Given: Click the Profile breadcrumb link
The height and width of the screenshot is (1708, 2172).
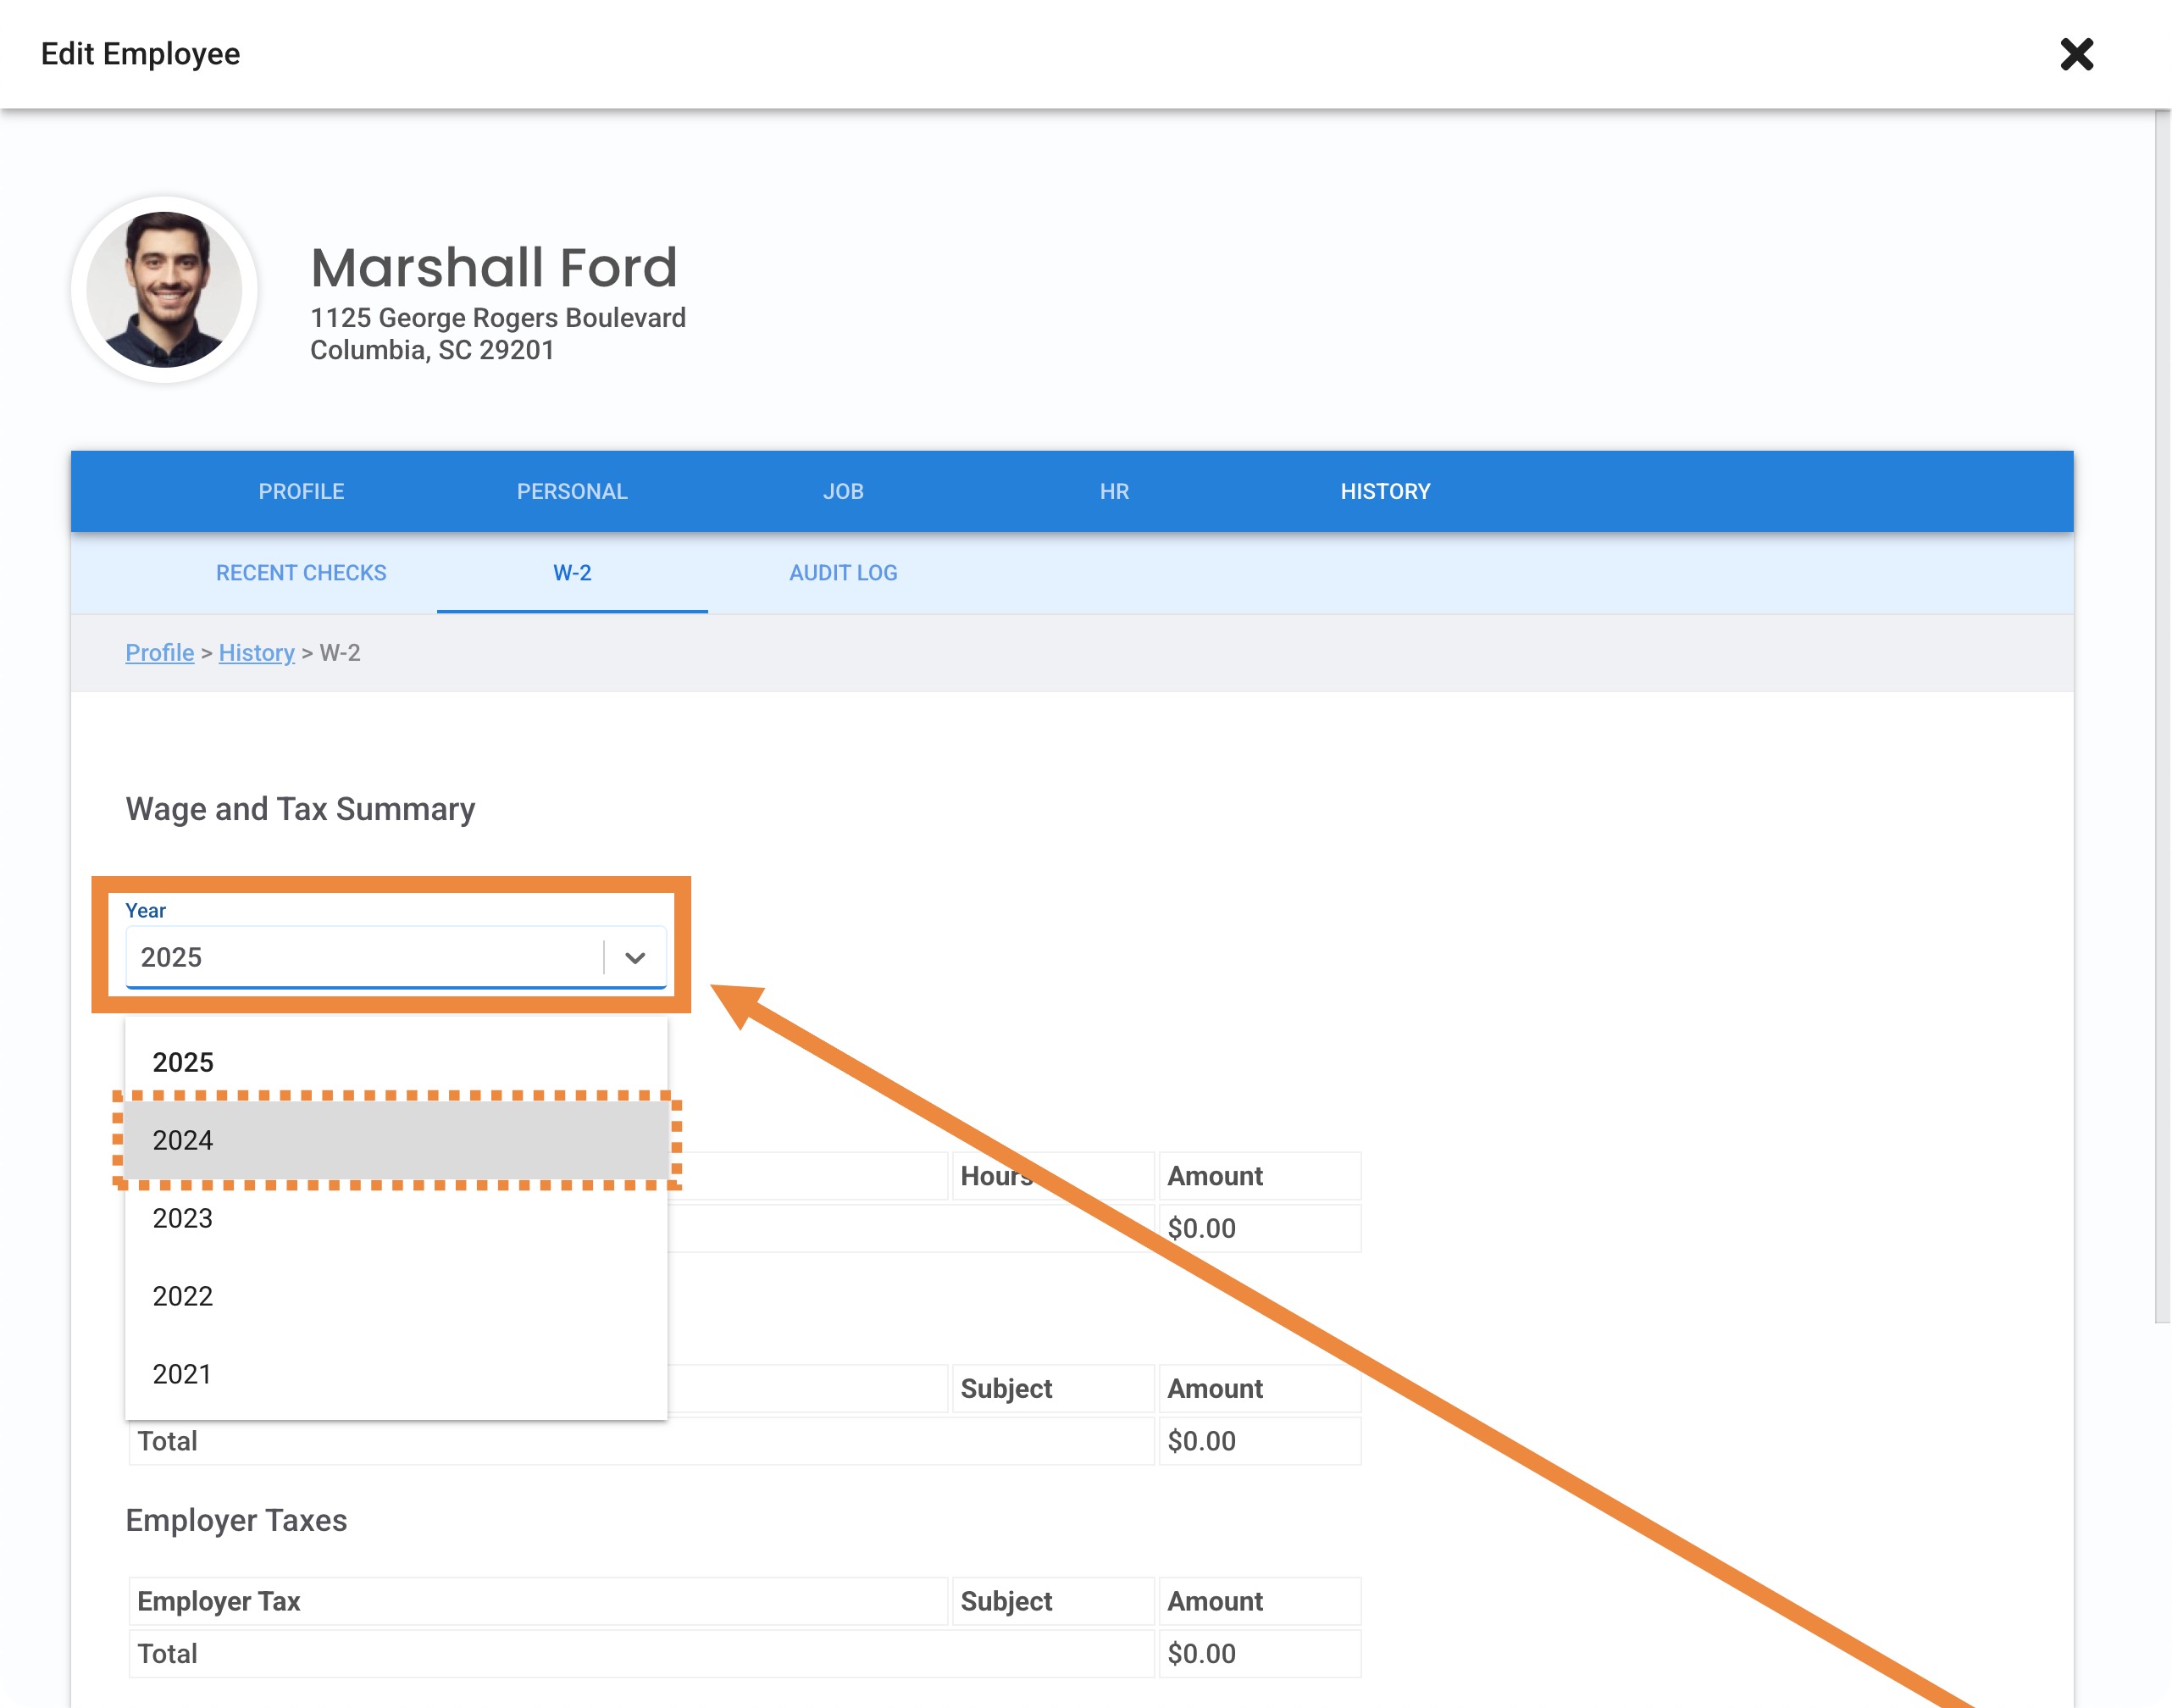Looking at the screenshot, I should tap(160, 653).
